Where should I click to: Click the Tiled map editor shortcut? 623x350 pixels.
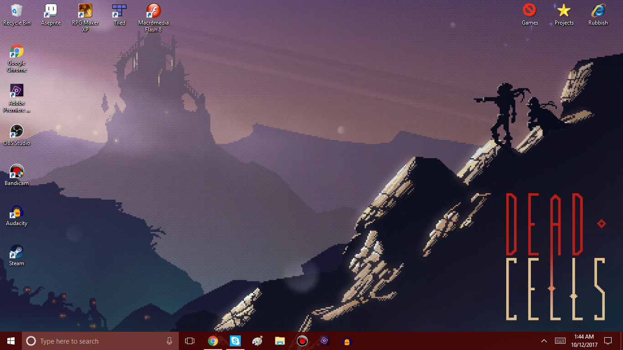click(119, 11)
